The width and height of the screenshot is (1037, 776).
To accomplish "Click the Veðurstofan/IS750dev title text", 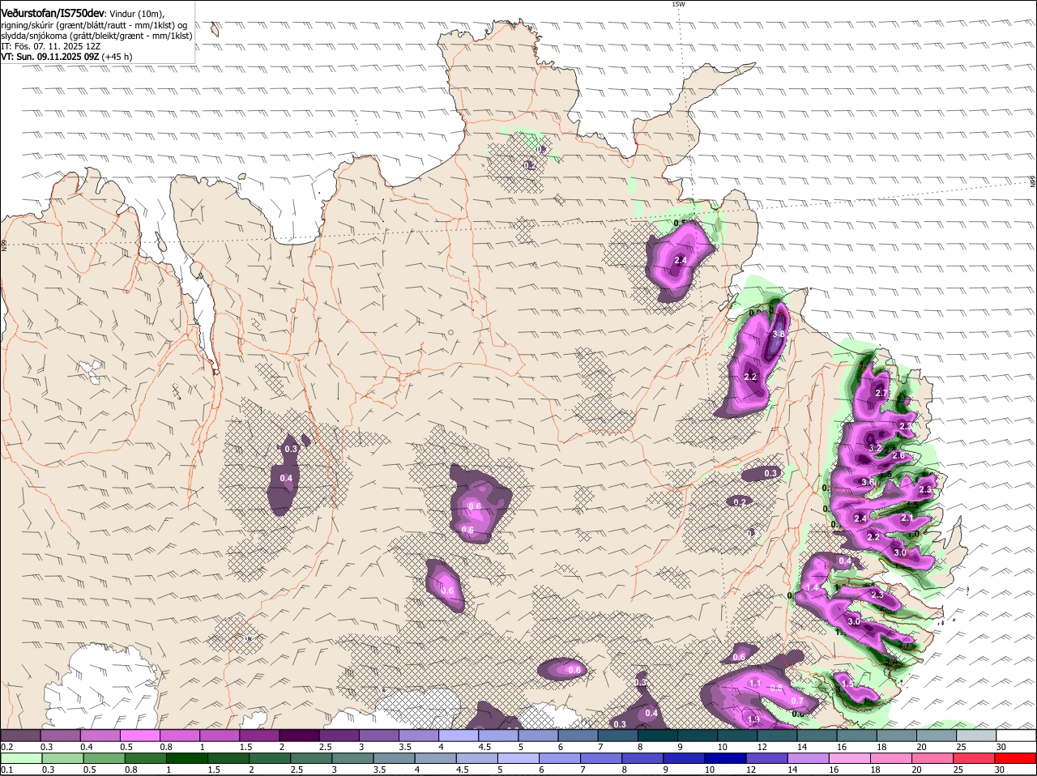I will pos(53,14).
